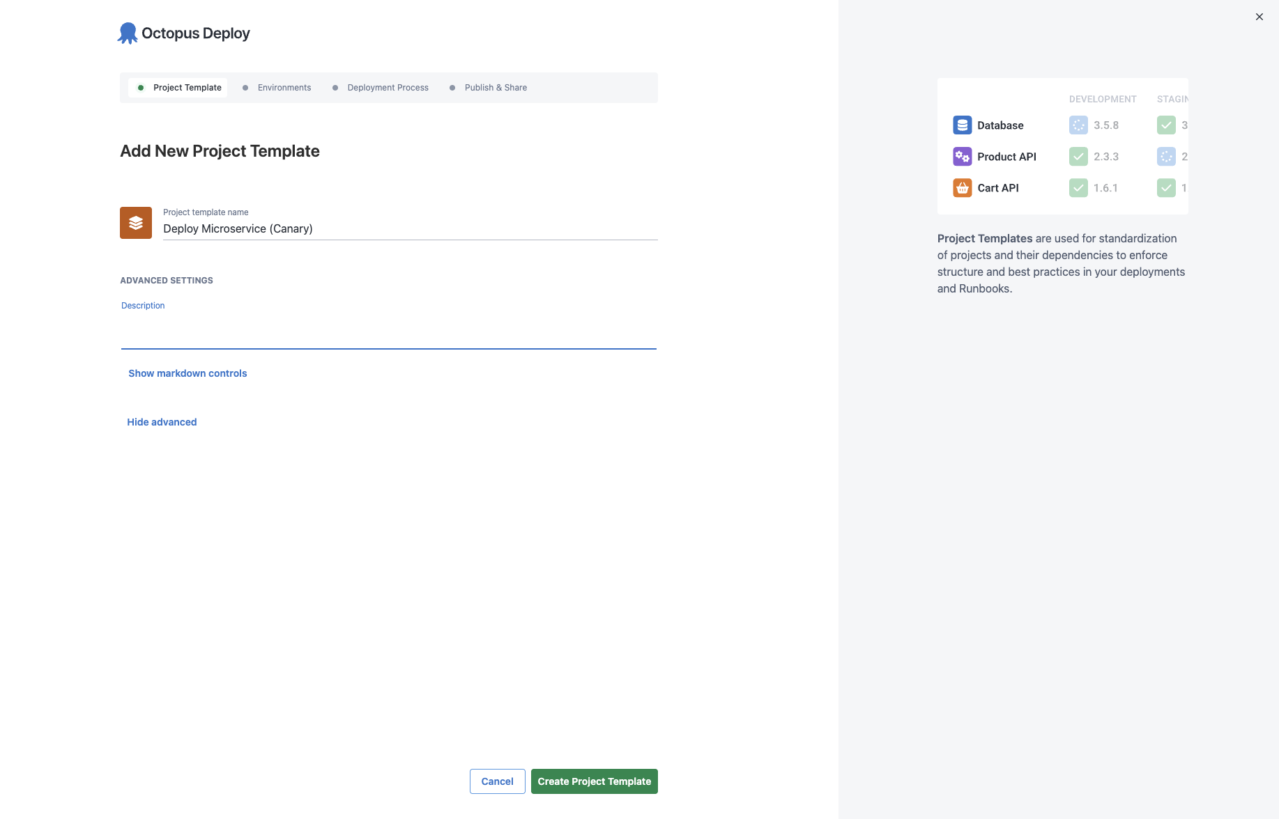Click version 1.6.1 value
This screenshot has width=1279, height=819.
[x=1105, y=188]
